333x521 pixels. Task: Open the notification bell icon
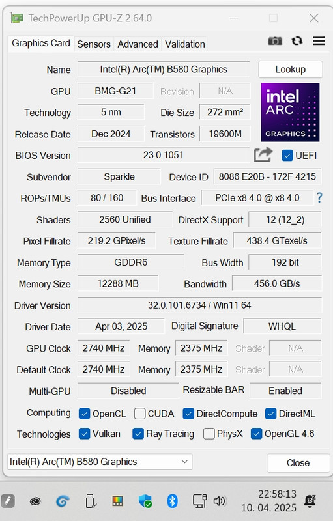pos(310,501)
